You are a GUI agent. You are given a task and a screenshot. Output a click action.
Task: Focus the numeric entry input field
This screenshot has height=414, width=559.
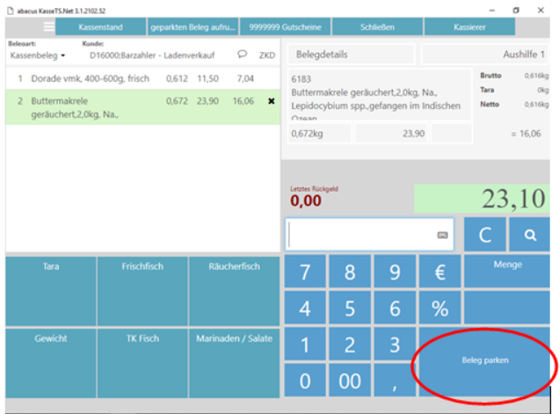tap(360, 235)
